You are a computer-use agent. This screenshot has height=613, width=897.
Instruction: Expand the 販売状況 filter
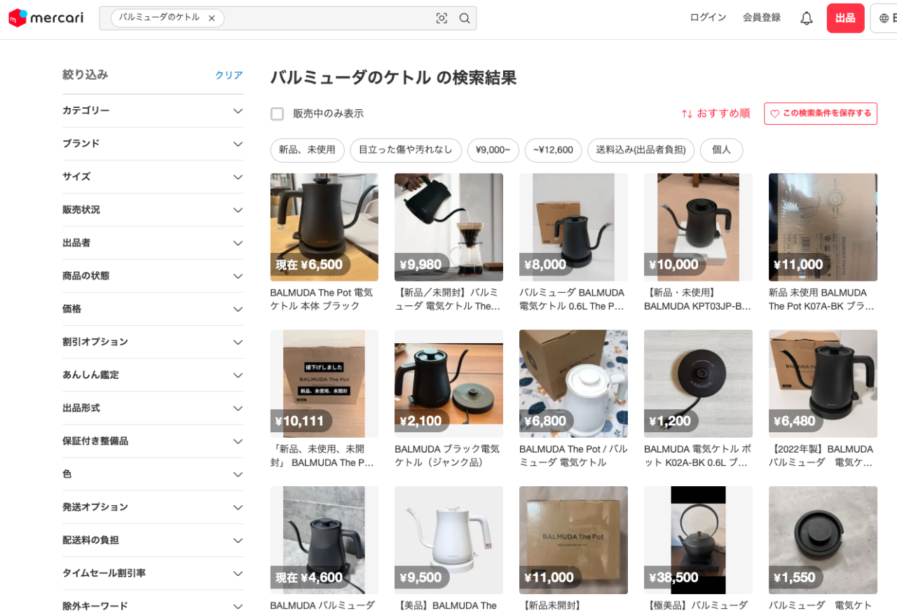pos(153,209)
